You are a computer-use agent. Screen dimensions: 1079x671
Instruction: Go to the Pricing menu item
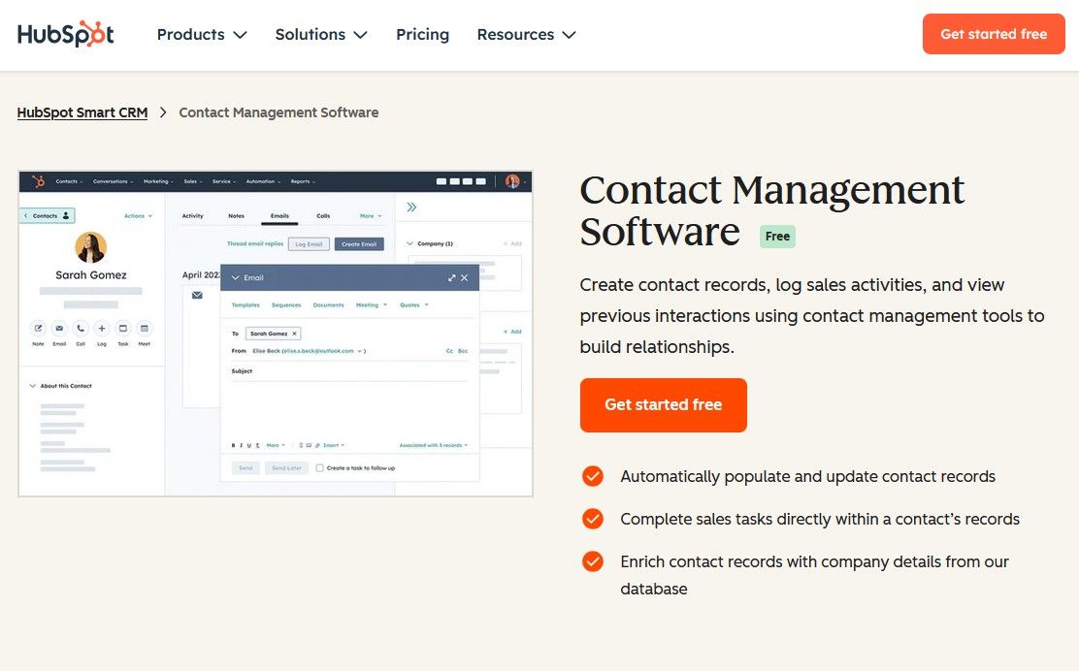pos(422,34)
